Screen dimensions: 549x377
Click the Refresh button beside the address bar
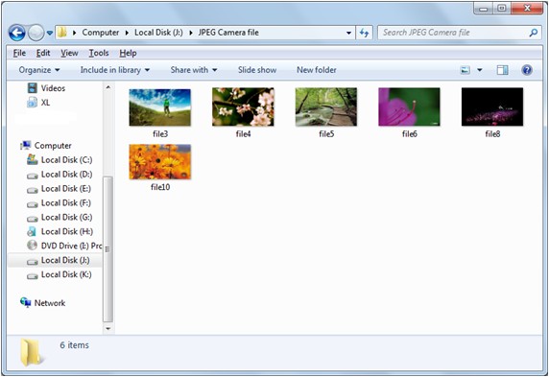364,33
